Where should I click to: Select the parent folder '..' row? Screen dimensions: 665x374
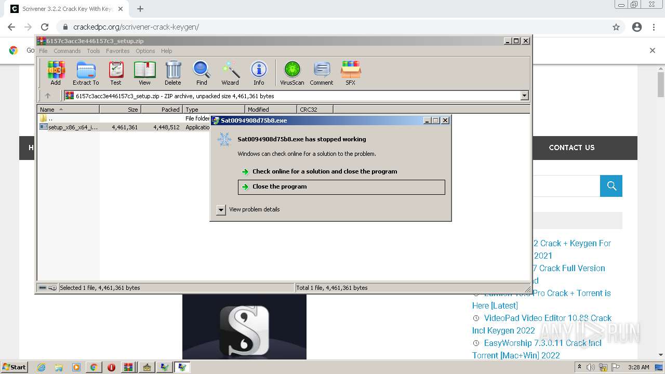(125, 118)
